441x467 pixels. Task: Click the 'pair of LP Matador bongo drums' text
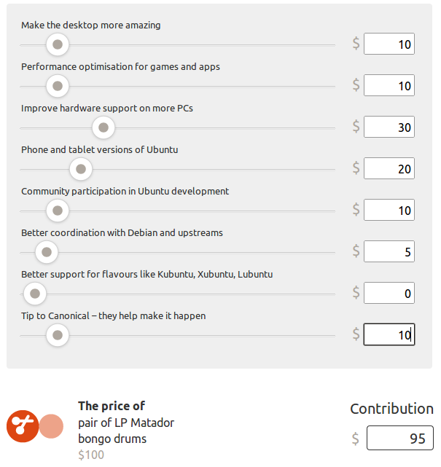[x=126, y=431]
